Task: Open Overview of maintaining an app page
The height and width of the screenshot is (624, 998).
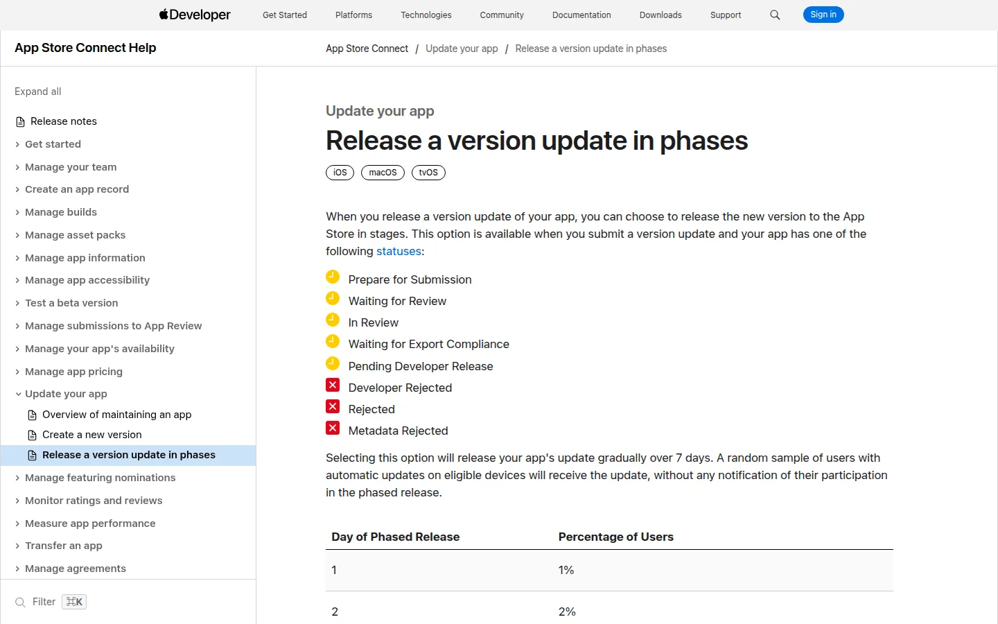Action: 116,415
